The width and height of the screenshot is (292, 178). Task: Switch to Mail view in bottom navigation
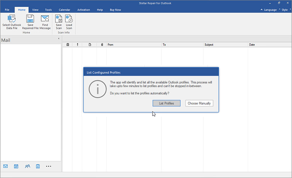(5, 166)
